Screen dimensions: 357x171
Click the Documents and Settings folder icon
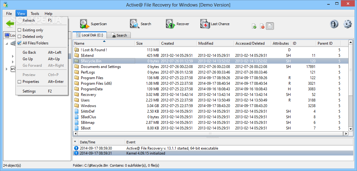(77, 67)
